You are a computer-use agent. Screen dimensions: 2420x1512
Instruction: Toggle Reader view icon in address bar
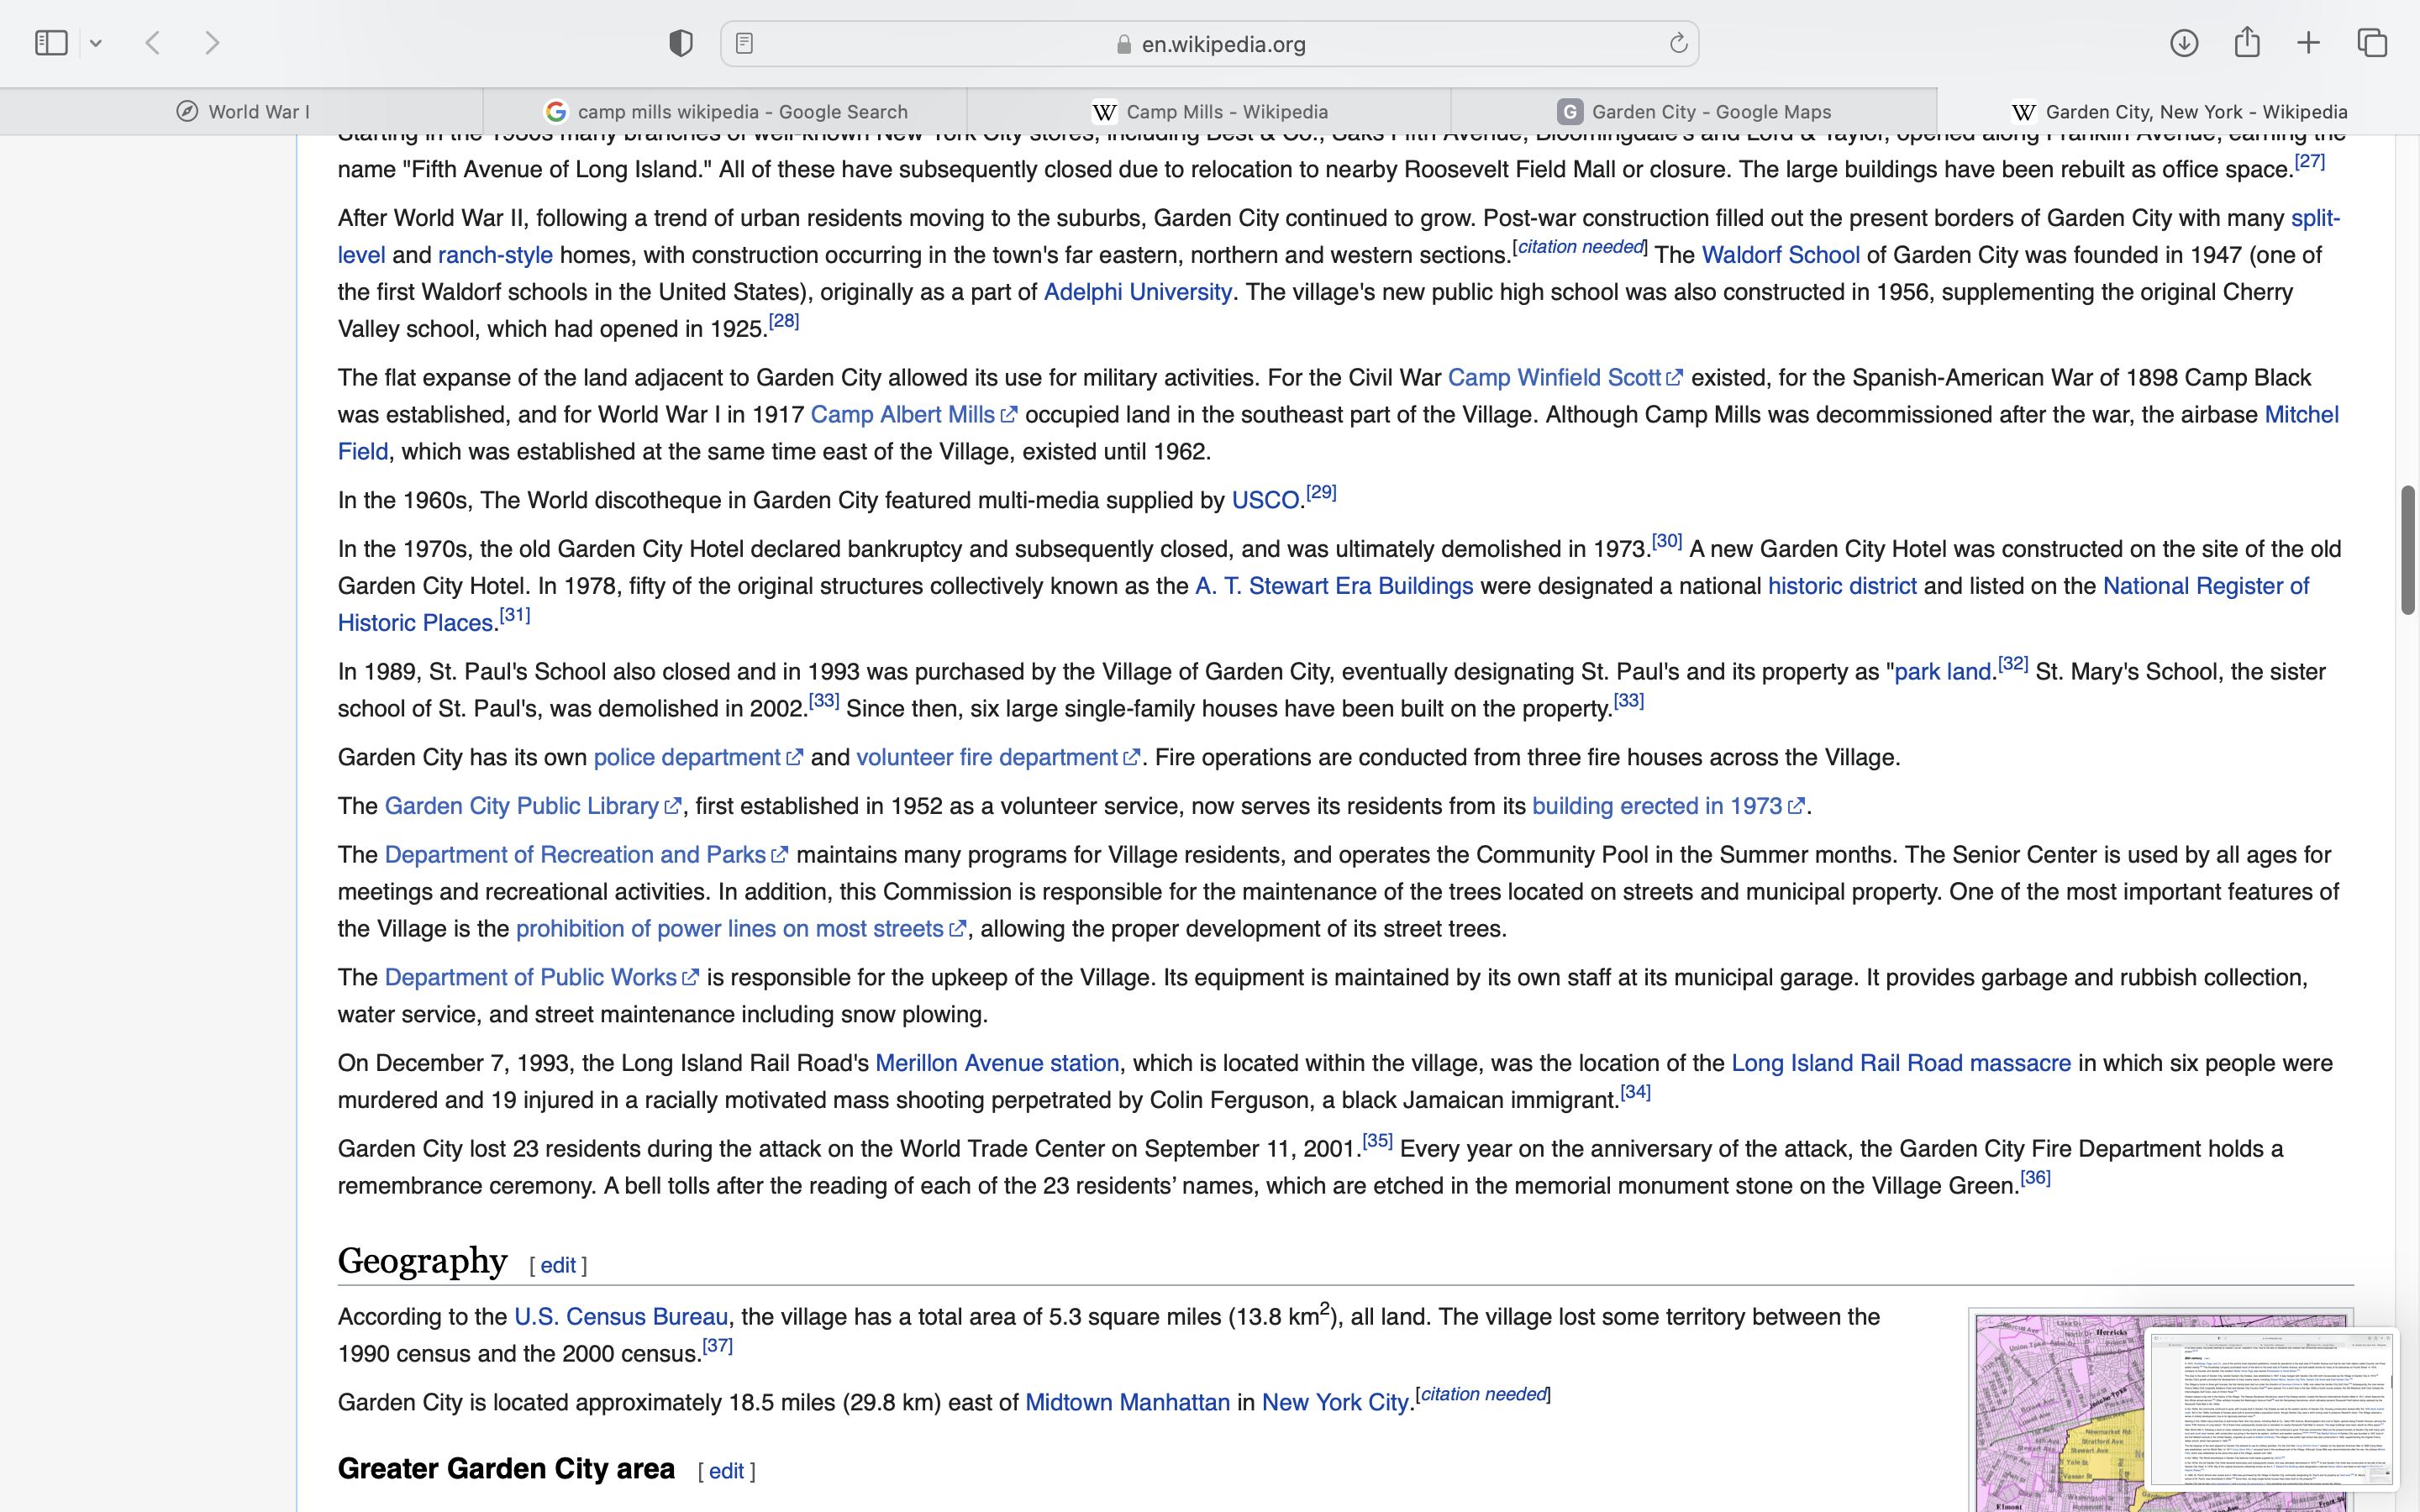[x=744, y=43]
